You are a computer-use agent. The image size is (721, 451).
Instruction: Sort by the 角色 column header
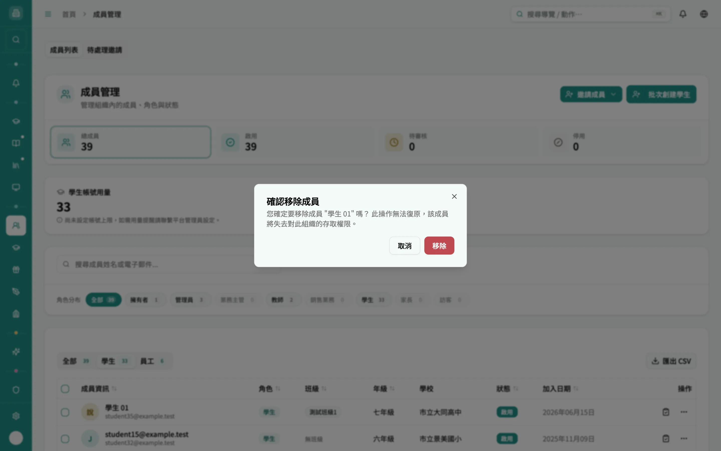click(269, 389)
